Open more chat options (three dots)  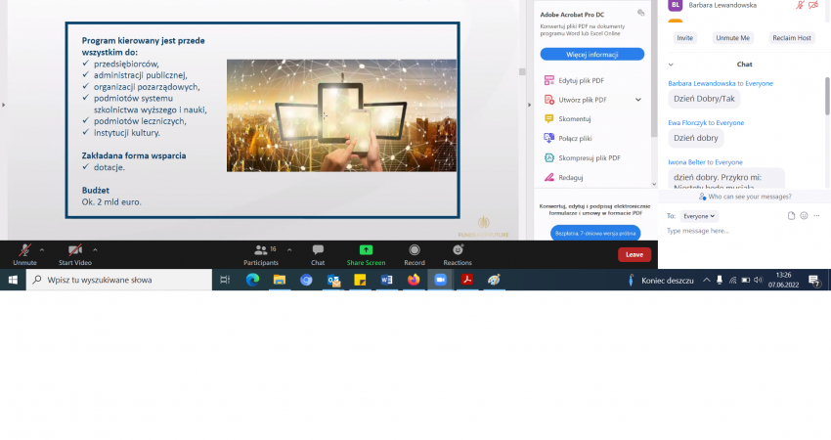816,216
